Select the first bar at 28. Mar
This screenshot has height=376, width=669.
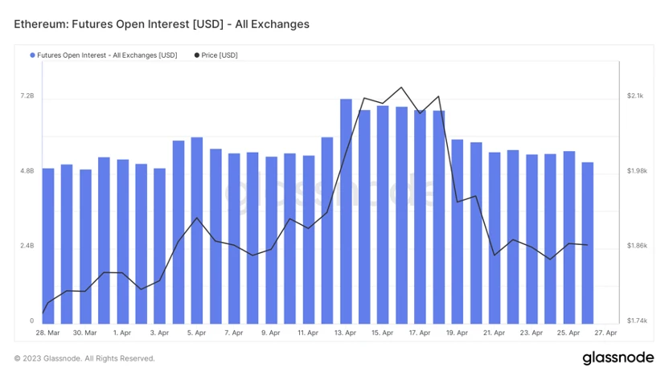(48, 246)
